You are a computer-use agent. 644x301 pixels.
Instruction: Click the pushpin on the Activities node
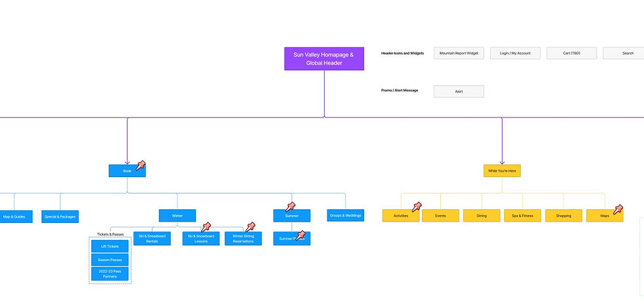417,207
